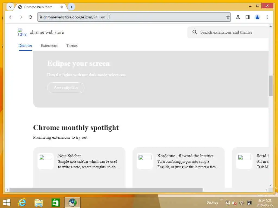Click the See collection button
This screenshot has width=278, height=208.
point(66,88)
